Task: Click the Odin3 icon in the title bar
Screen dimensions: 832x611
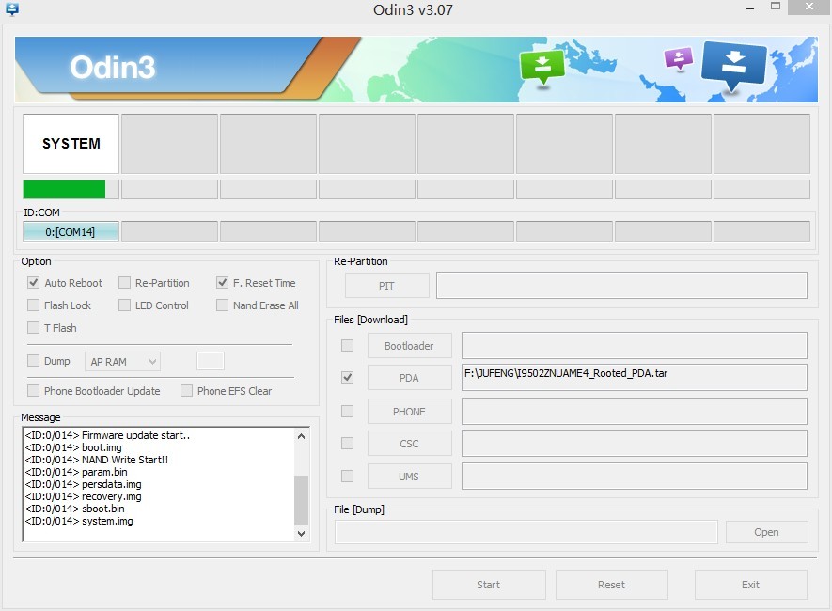Action: tap(12, 9)
